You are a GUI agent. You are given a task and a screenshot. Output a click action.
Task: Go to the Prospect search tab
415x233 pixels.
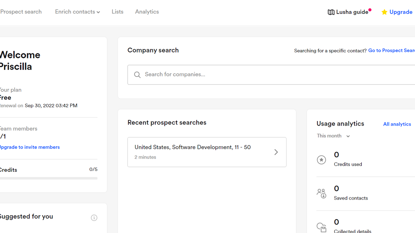click(x=21, y=12)
